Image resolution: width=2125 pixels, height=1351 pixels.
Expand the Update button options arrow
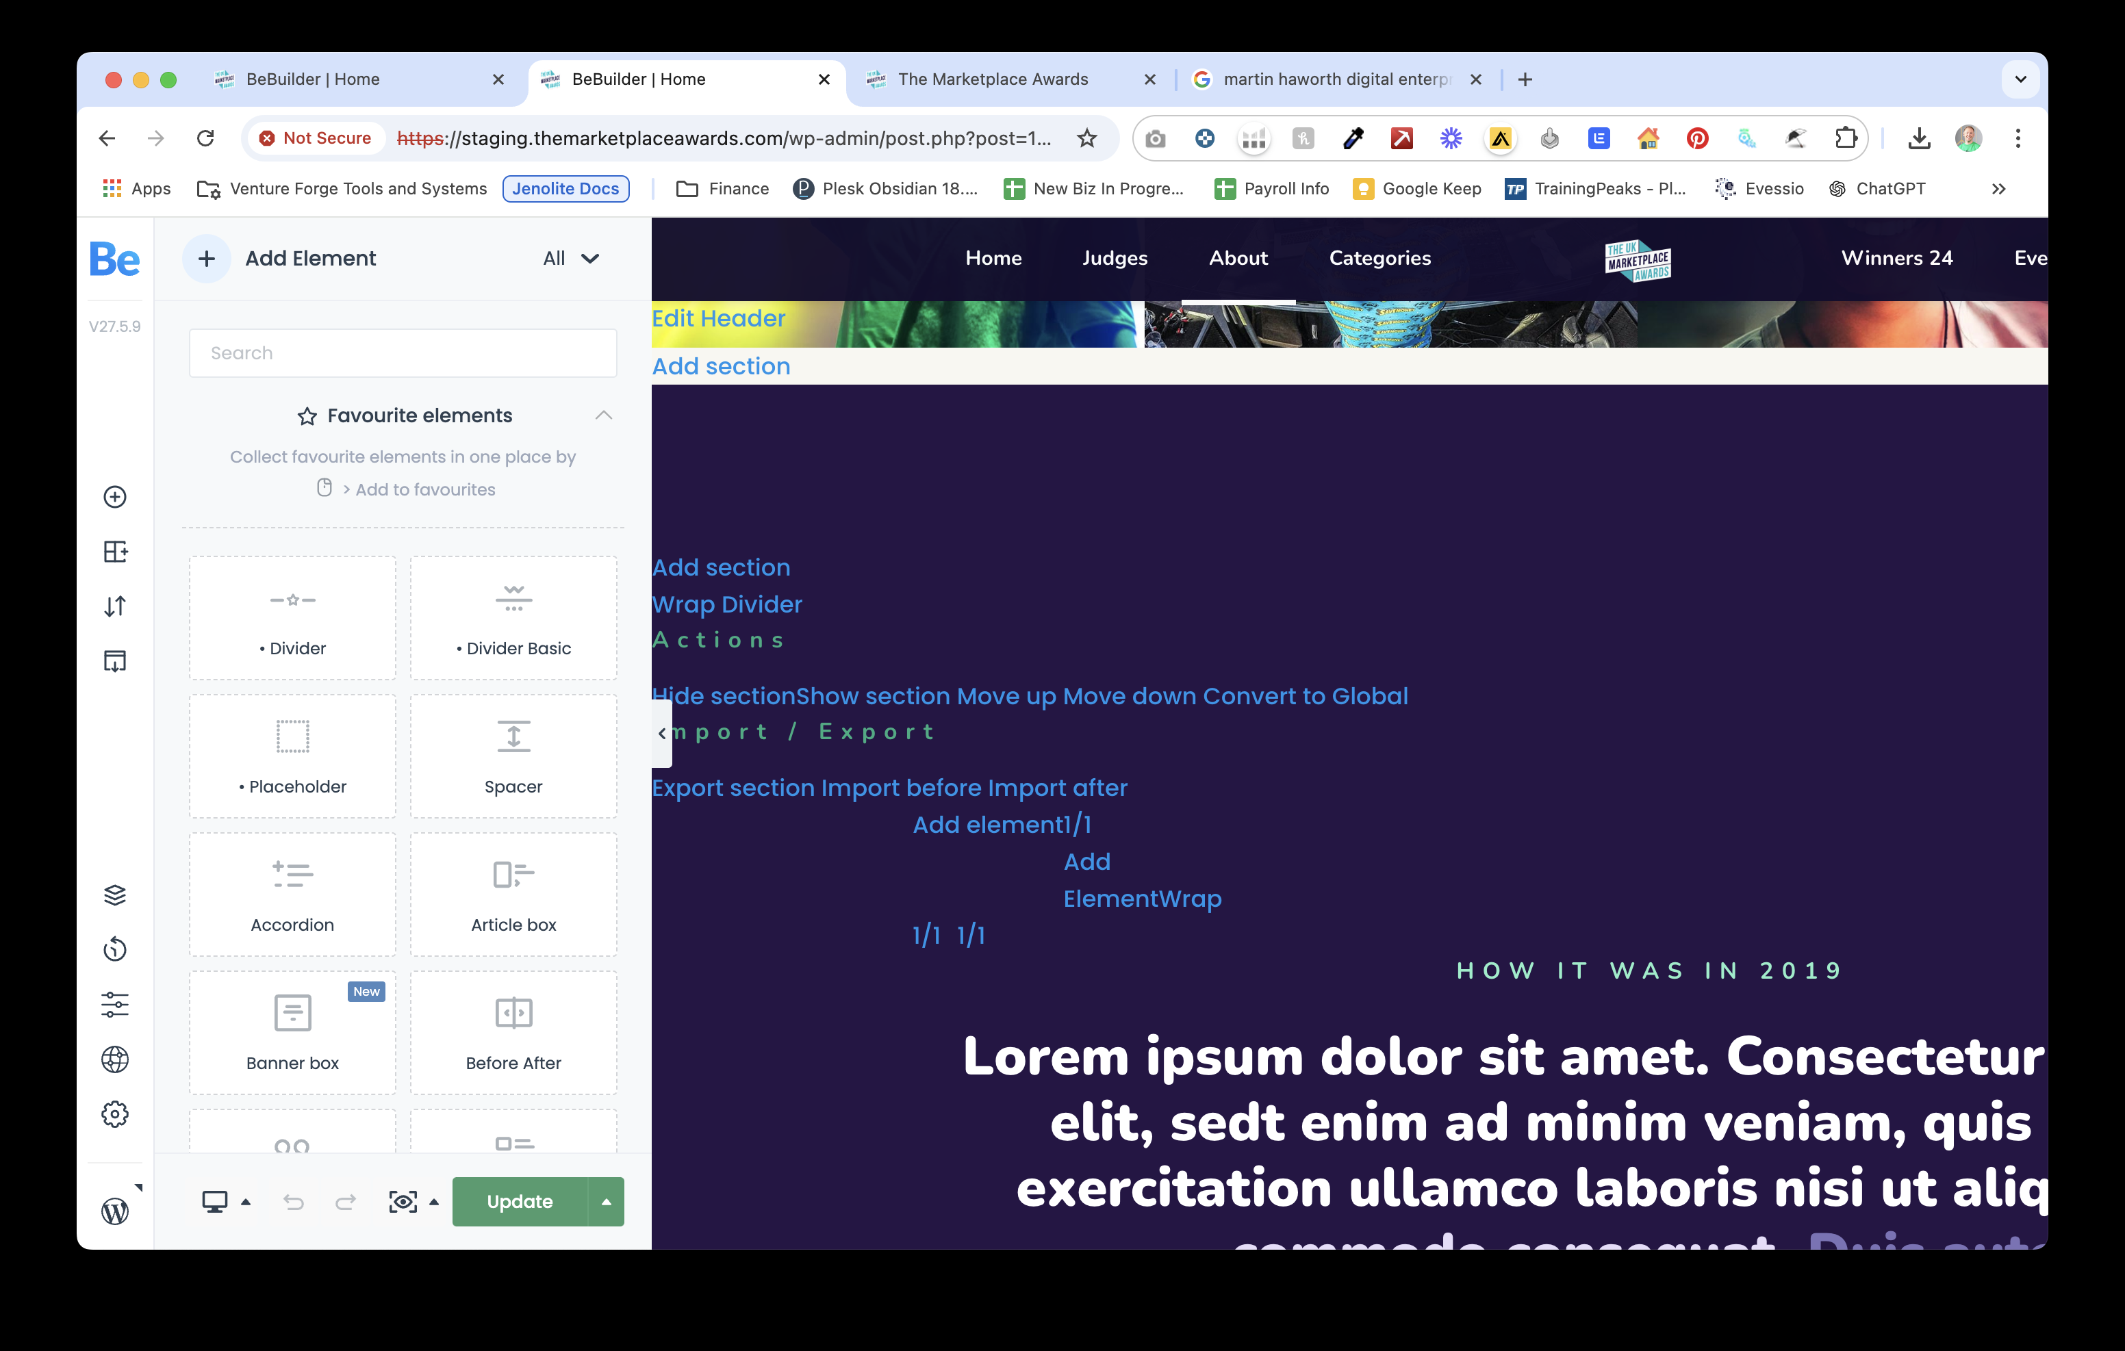607,1201
